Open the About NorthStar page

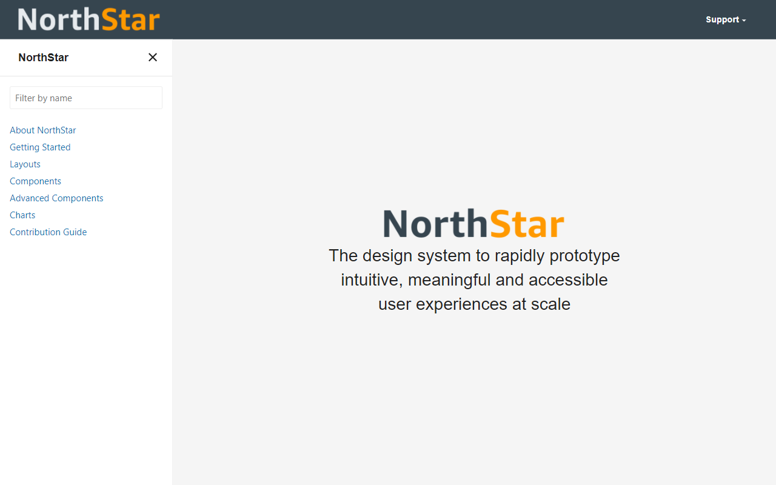pyautogui.click(x=42, y=130)
